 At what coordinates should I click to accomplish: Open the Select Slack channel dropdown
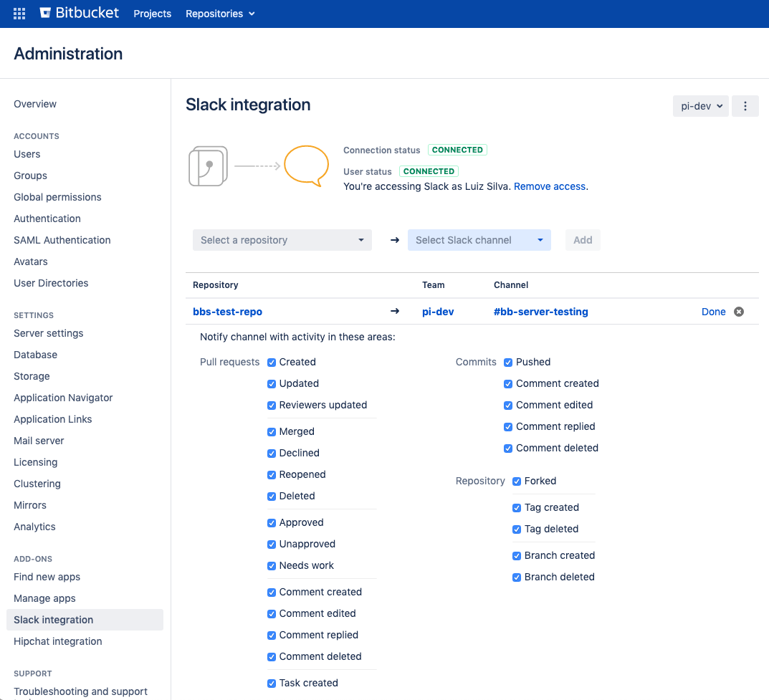point(479,240)
